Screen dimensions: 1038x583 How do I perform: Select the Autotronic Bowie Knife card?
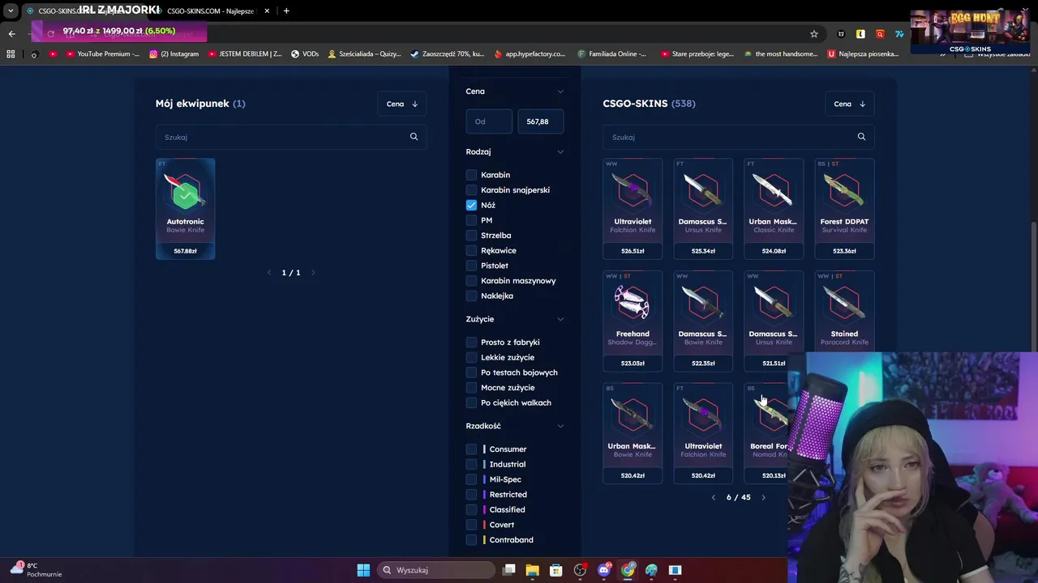coord(186,209)
